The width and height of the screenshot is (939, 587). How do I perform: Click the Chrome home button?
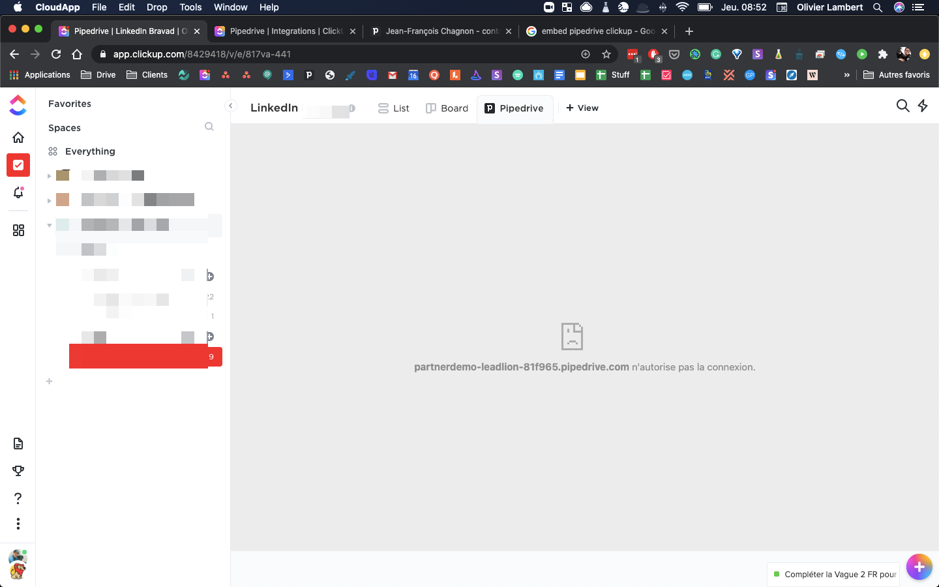(77, 54)
